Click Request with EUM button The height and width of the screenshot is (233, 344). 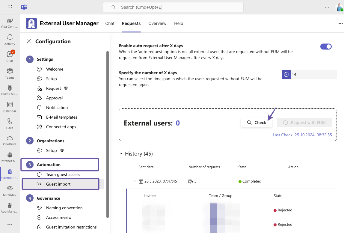pos(304,123)
